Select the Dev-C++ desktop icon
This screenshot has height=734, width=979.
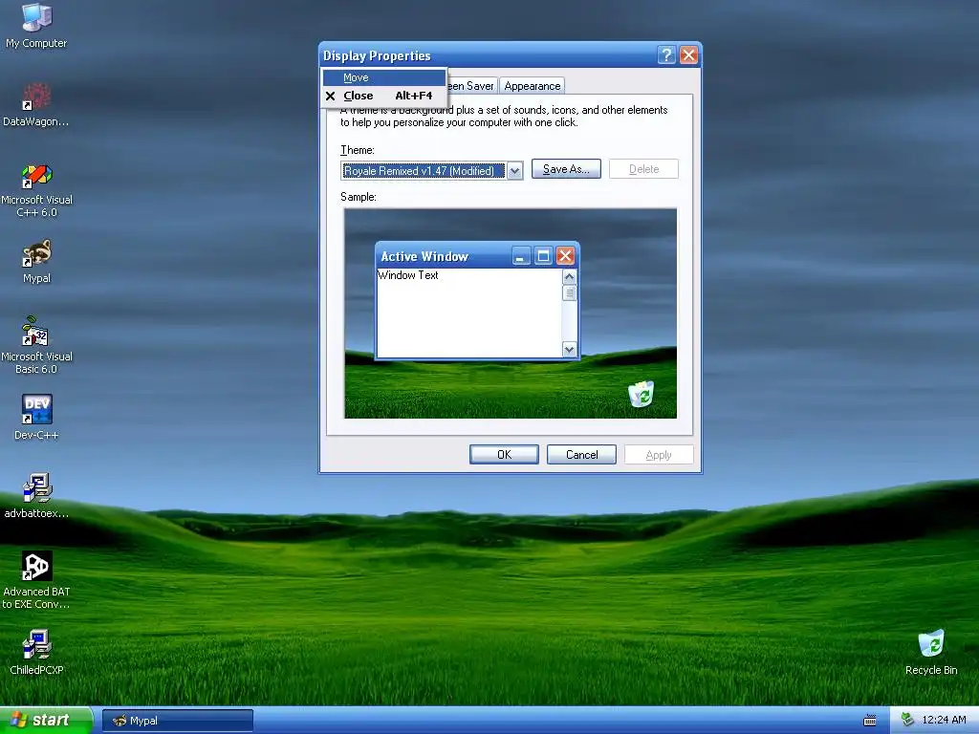[36, 417]
